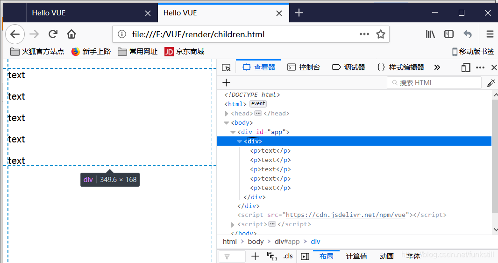Switch to the 调试器 debugger tab
The width and height of the screenshot is (498, 263).
(x=349, y=67)
